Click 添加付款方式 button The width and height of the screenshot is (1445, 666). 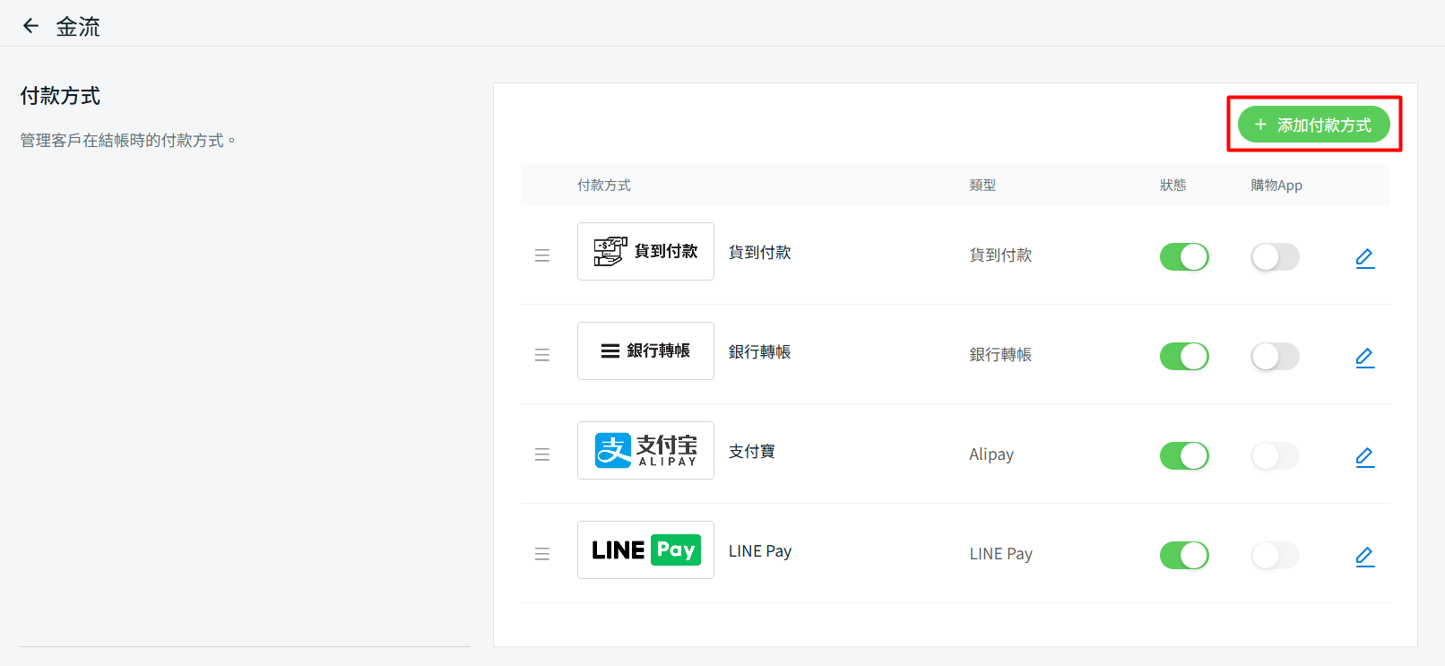(1313, 125)
